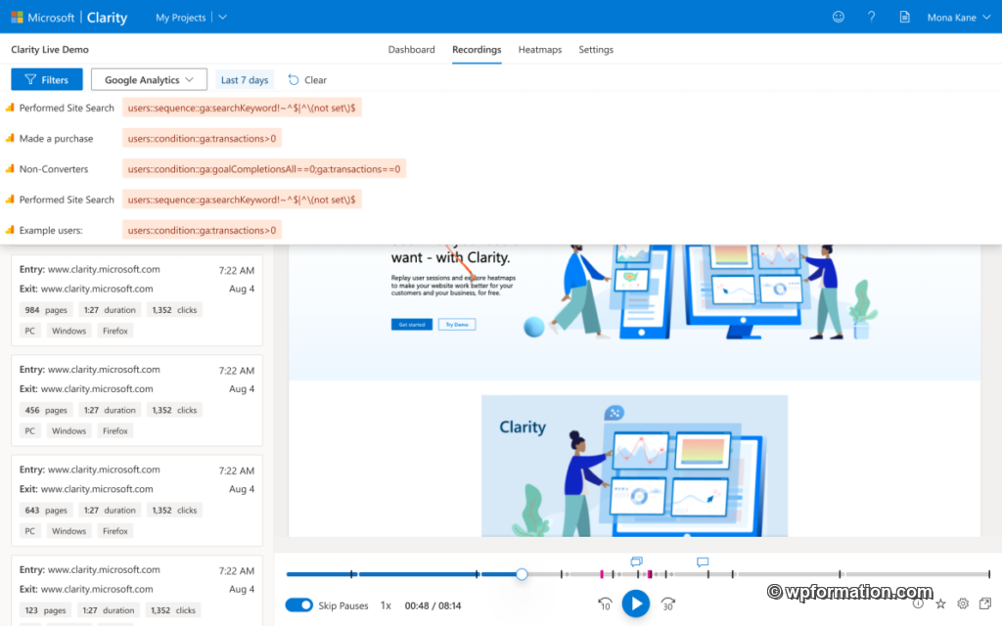Select the Made a purchase segment
The image size is (1002, 626).
pos(56,139)
